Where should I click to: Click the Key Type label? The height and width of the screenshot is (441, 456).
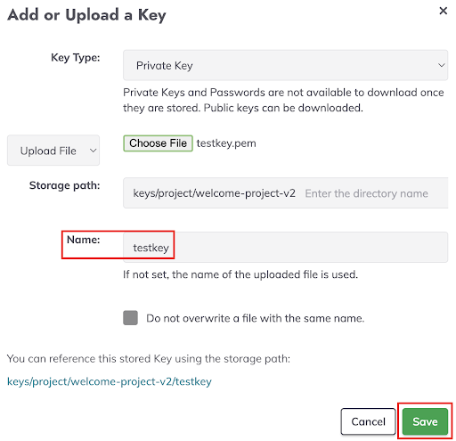(76, 58)
